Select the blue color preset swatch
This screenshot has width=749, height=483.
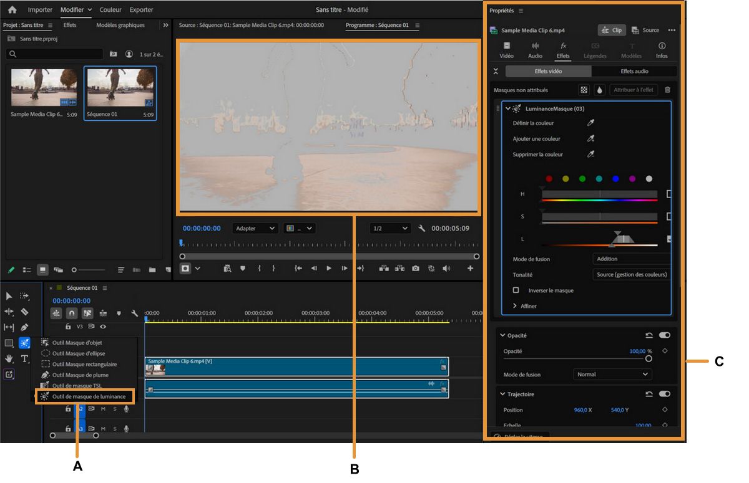615,179
